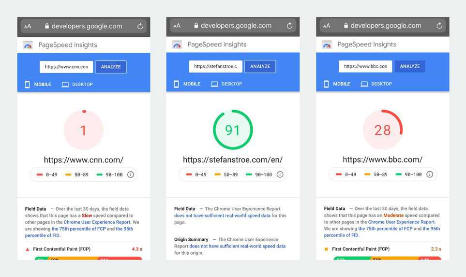This screenshot has width=466, height=277.
Task: Switch to the DESKTOP tab in the CNN report
Action: point(77,84)
